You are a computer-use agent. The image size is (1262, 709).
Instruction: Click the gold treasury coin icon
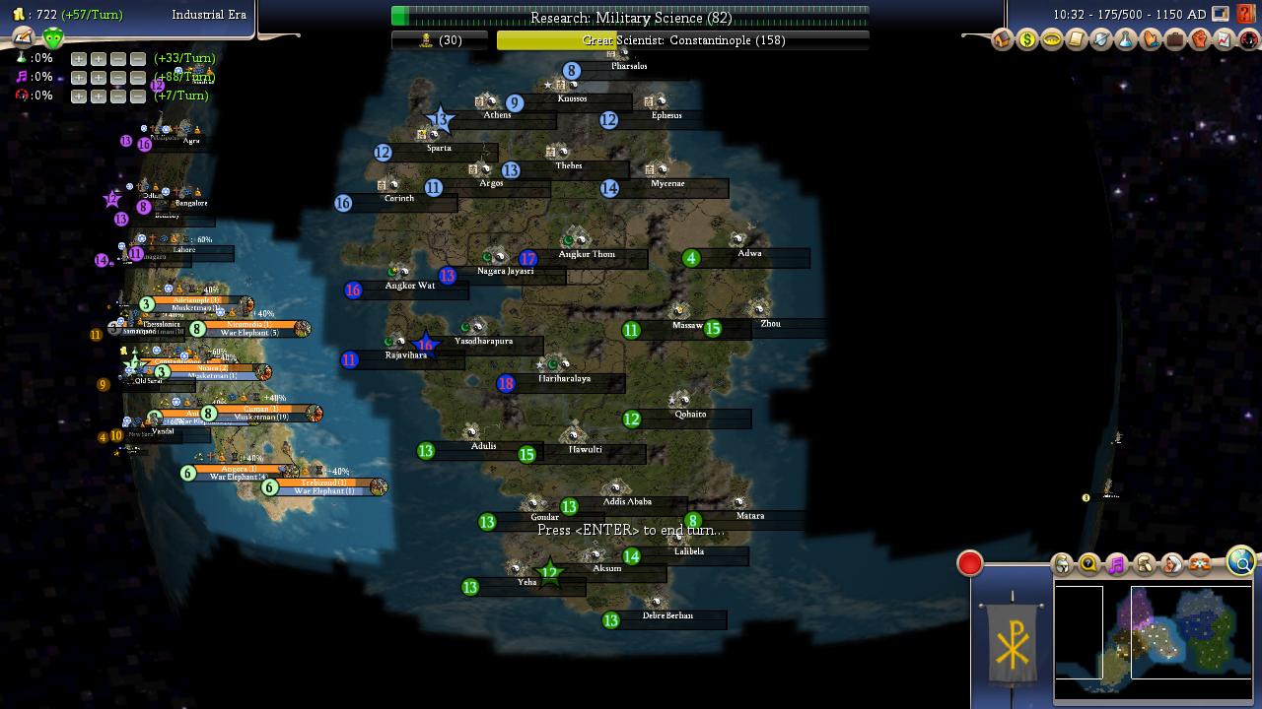click(19, 15)
